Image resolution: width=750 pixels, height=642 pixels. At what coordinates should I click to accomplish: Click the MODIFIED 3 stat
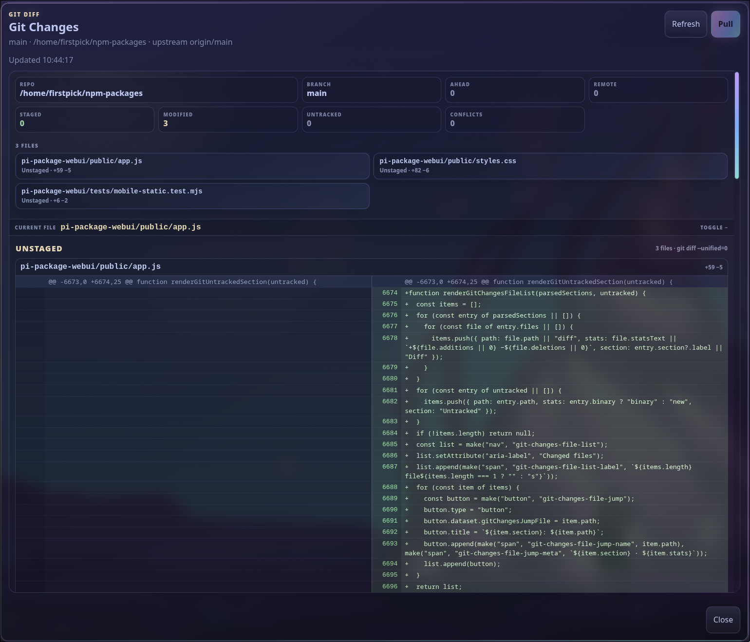pyautogui.click(x=228, y=120)
